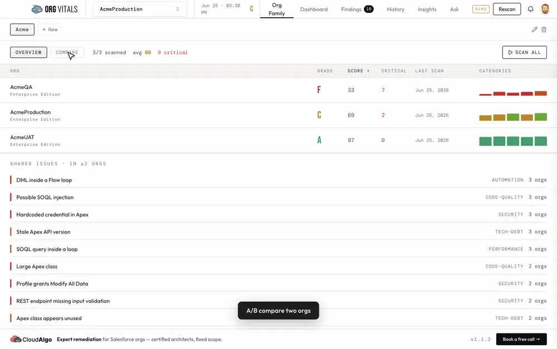The width and height of the screenshot is (557, 349).
Task: Click Expert remediation footer text
Action: (x=140, y=340)
